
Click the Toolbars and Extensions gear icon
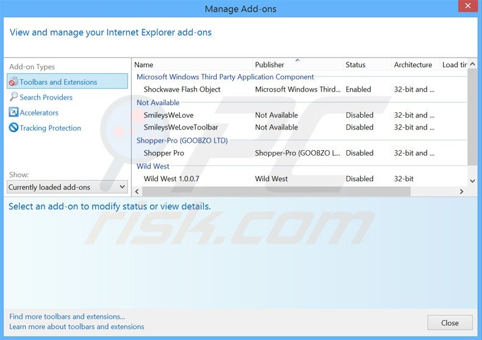[13, 82]
